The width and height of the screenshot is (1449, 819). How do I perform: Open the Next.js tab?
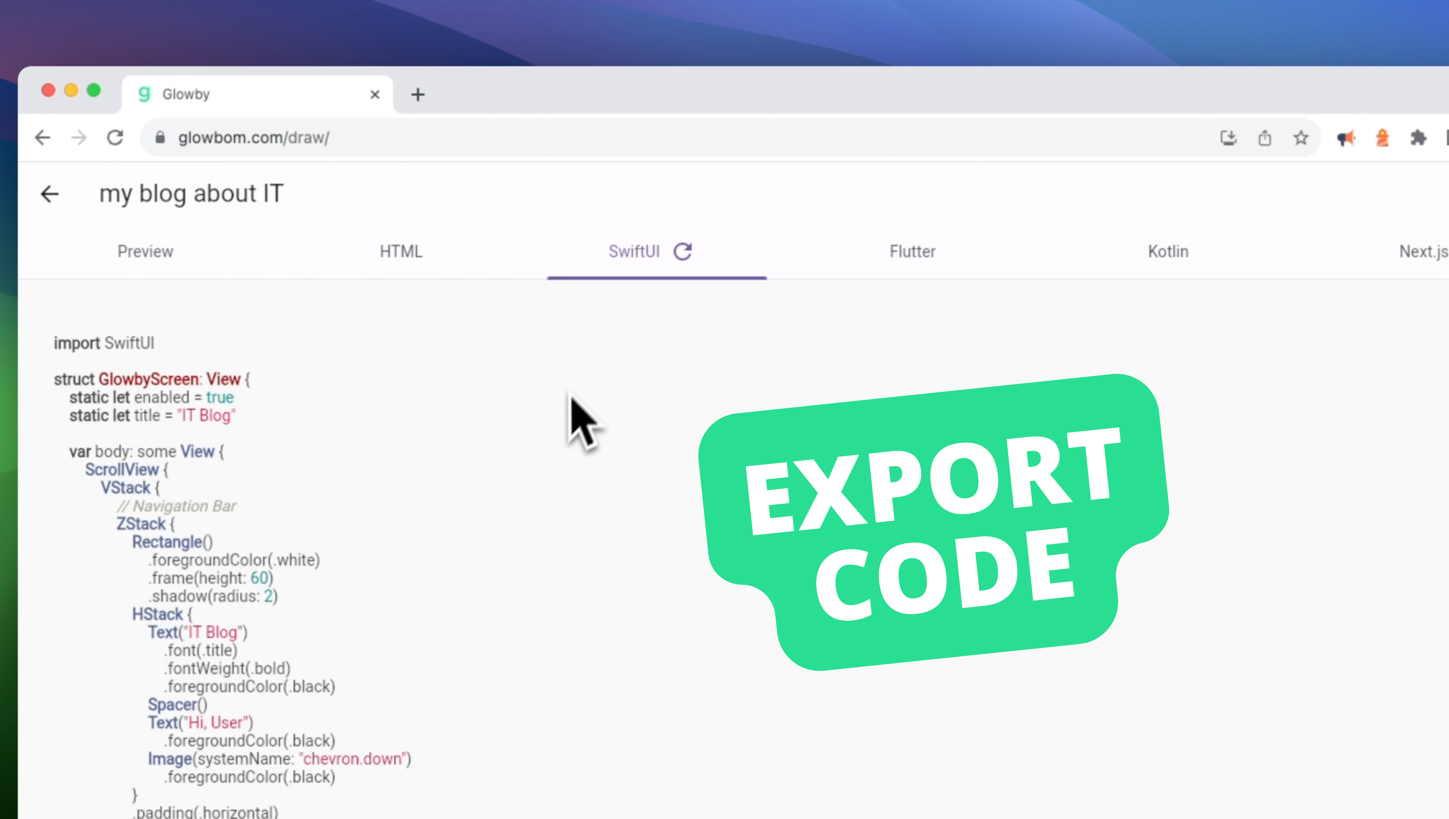(x=1423, y=251)
